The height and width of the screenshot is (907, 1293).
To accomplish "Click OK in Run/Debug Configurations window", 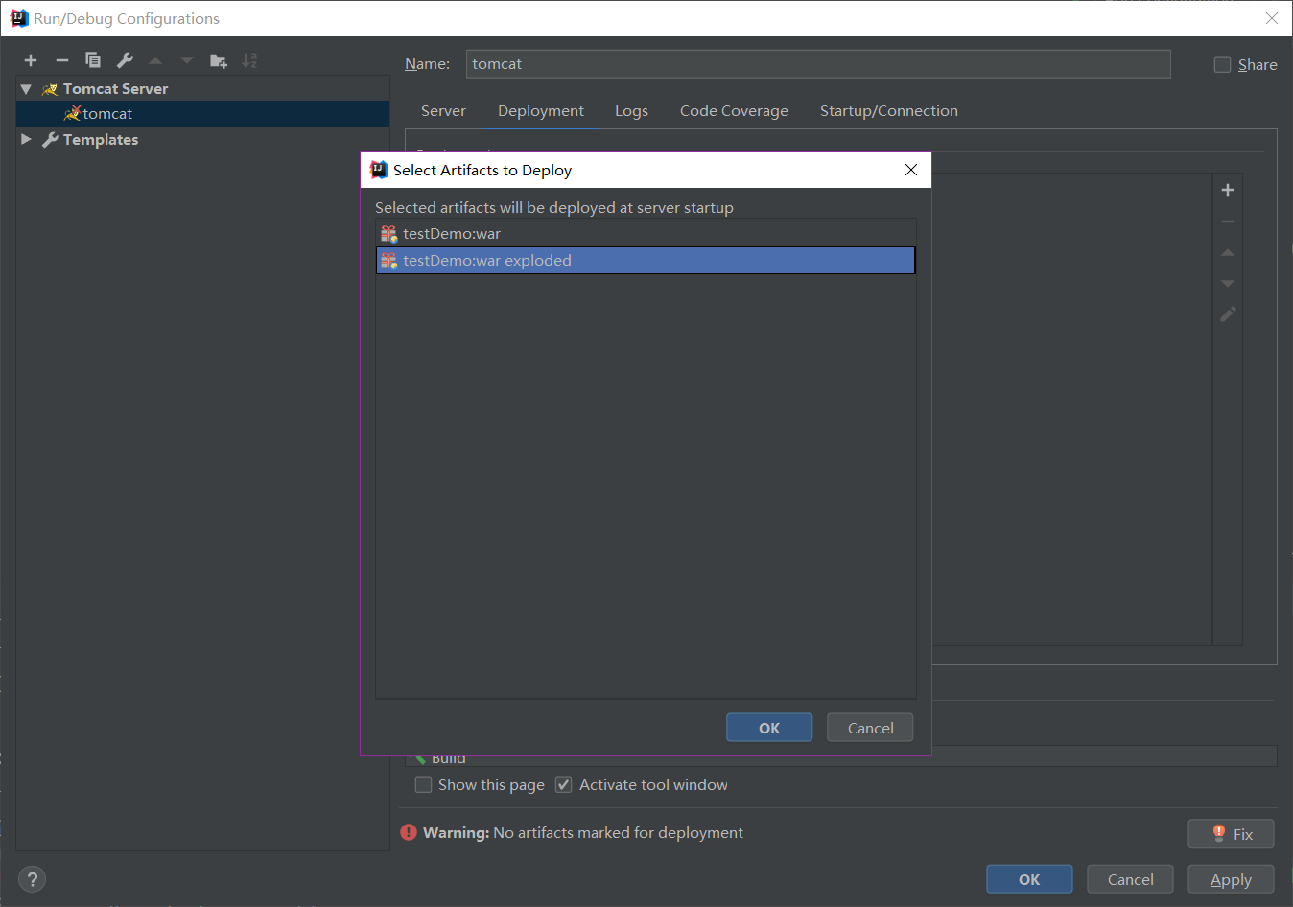I will pyautogui.click(x=1029, y=879).
